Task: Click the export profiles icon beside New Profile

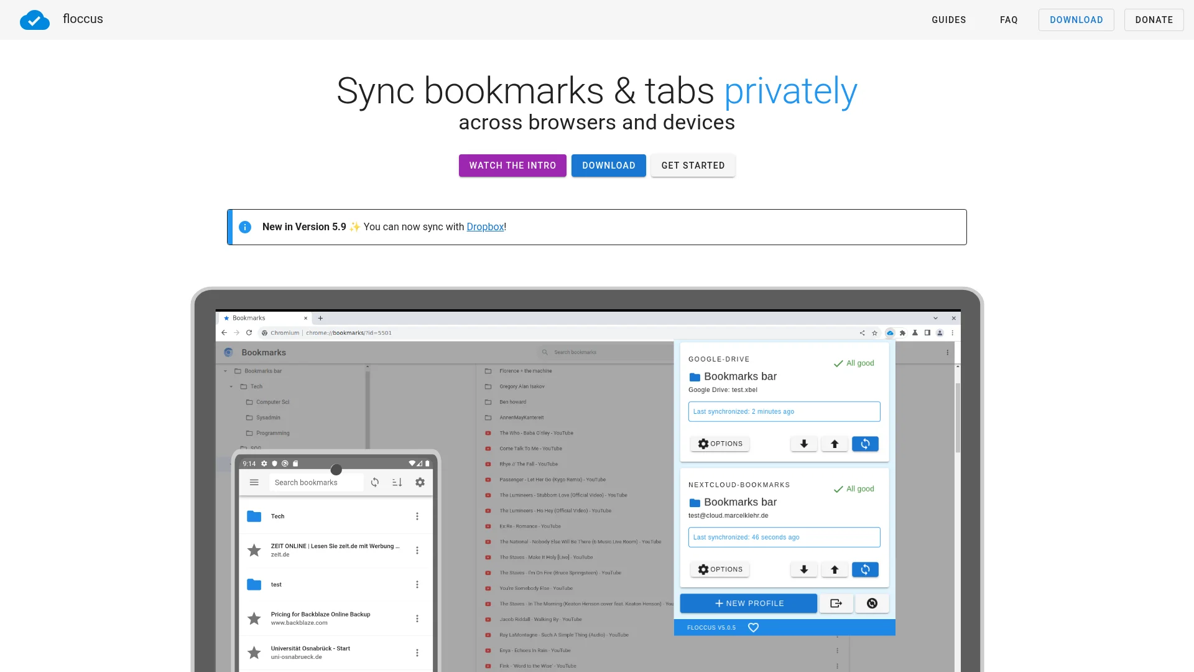Action: (x=836, y=603)
